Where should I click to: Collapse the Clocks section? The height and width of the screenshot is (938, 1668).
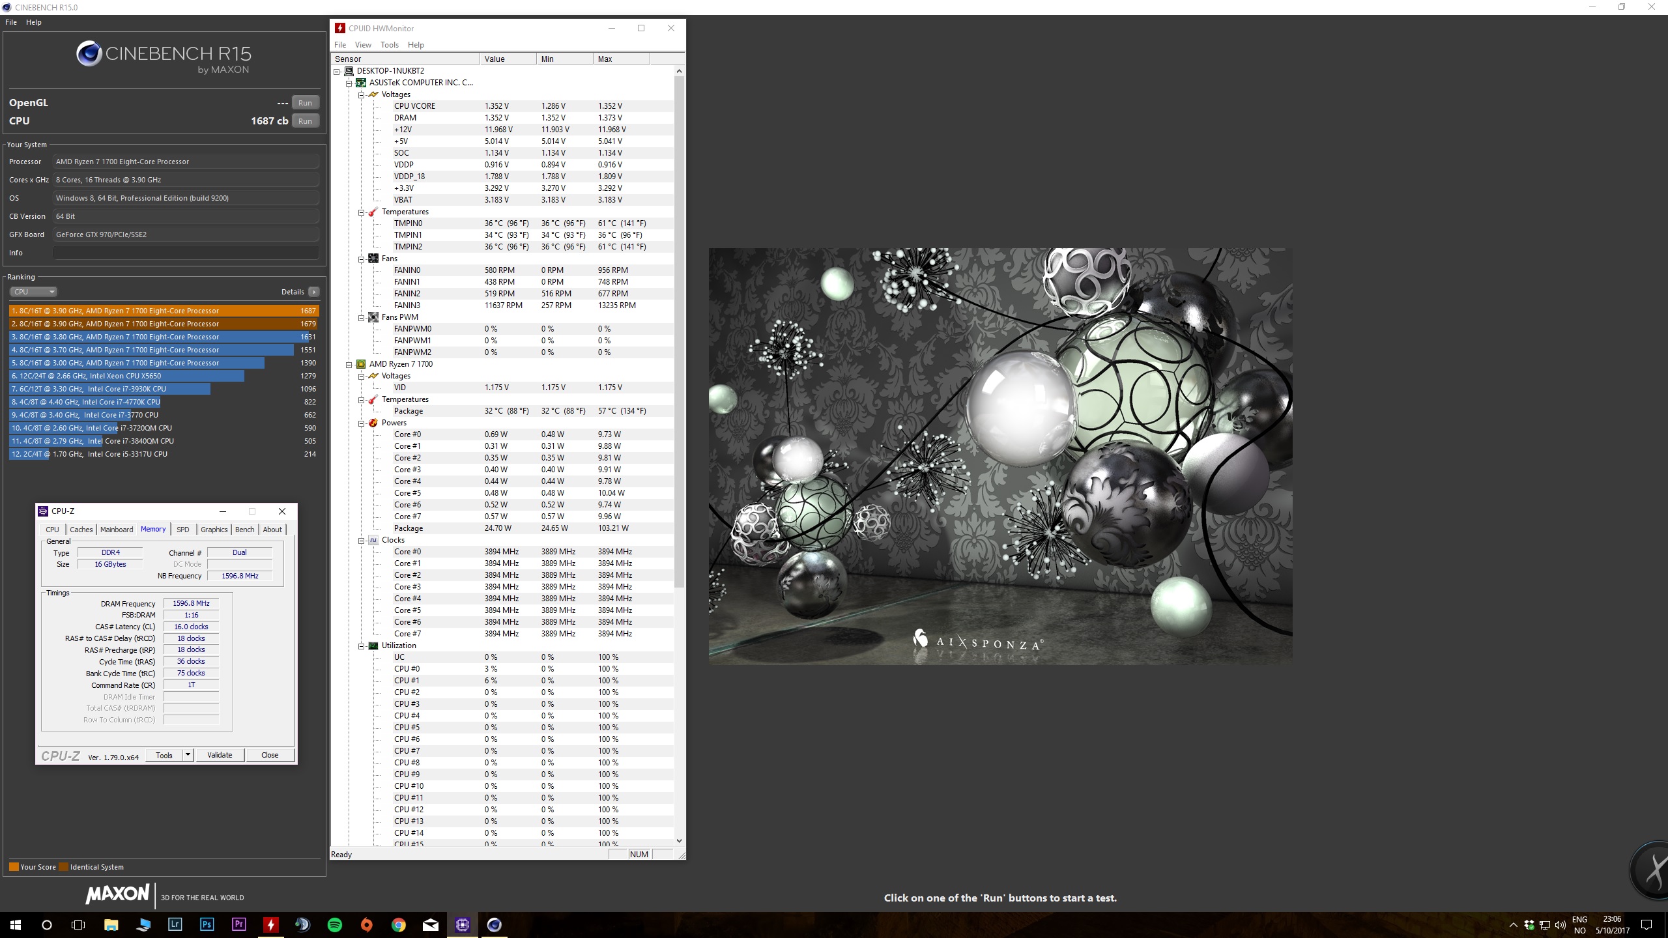point(362,541)
